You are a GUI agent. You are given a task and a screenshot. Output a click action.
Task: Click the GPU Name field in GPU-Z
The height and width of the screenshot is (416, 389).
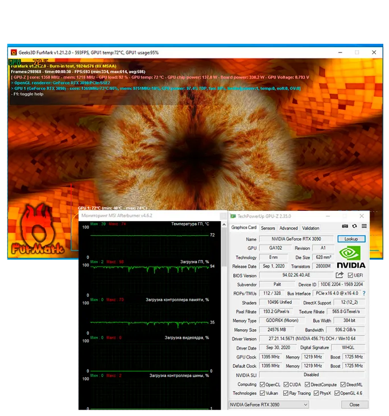point(296,239)
